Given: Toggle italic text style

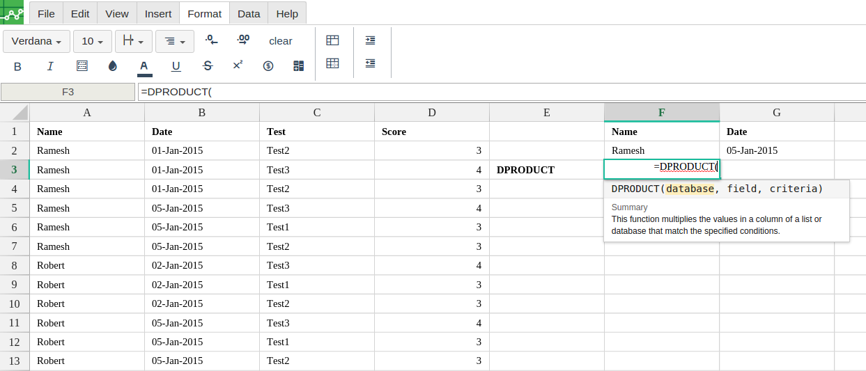Looking at the screenshot, I should [50, 66].
